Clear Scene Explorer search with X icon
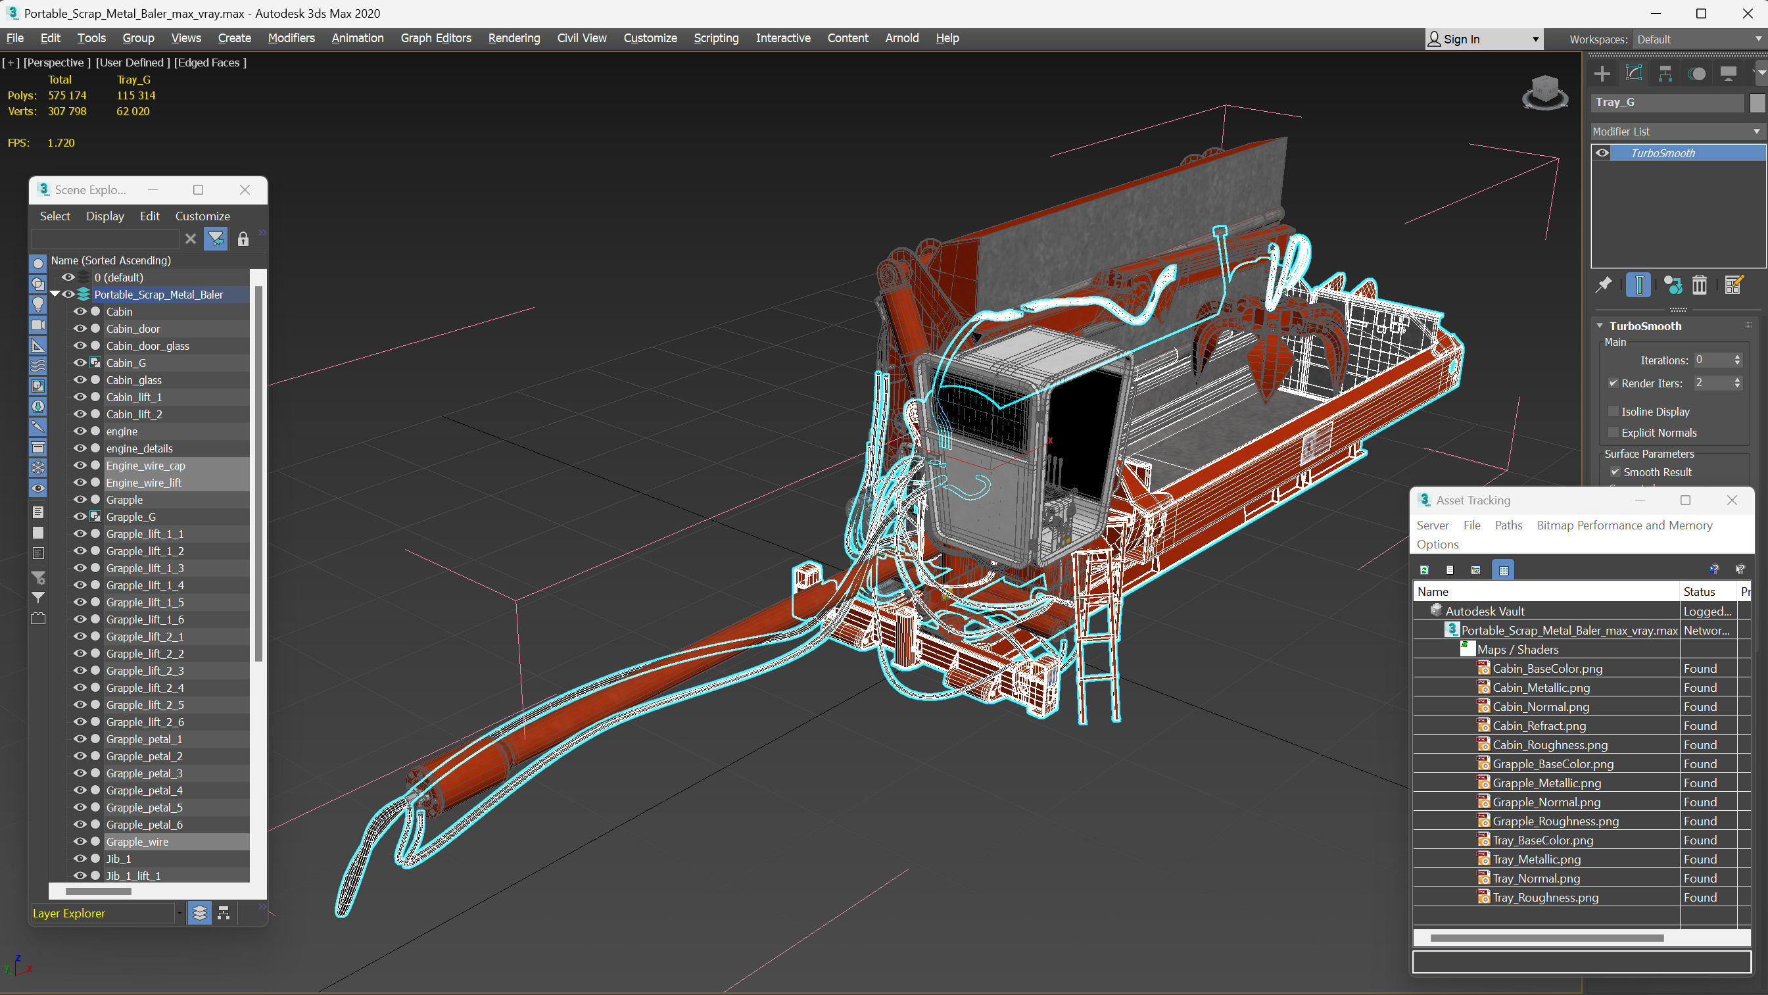The height and width of the screenshot is (995, 1768). [x=191, y=239]
